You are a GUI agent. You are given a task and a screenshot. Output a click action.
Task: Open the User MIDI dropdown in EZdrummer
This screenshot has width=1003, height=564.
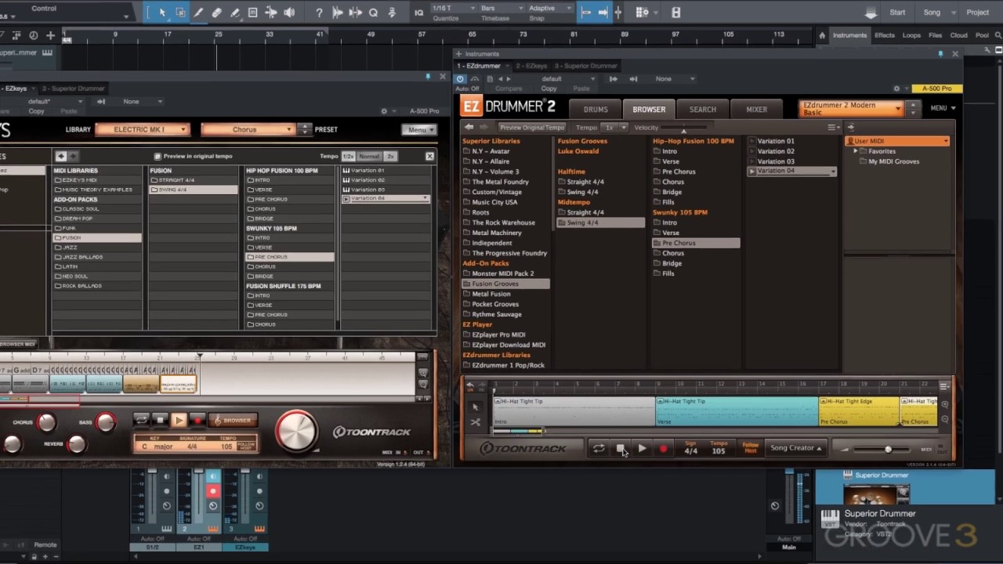(897, 141)
